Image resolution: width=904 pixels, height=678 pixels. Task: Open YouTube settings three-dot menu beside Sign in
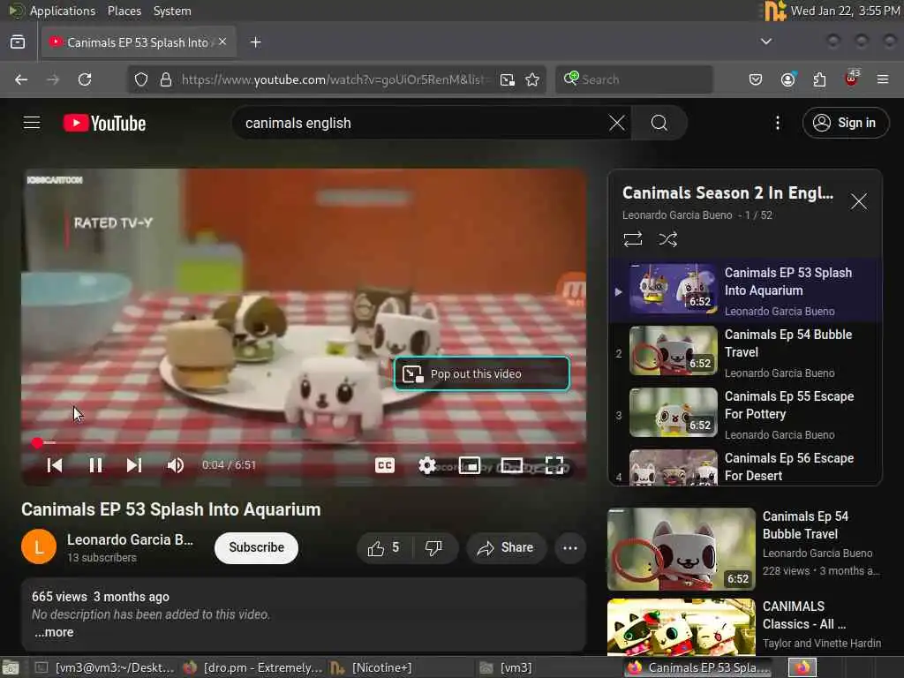tap(777, 123)
